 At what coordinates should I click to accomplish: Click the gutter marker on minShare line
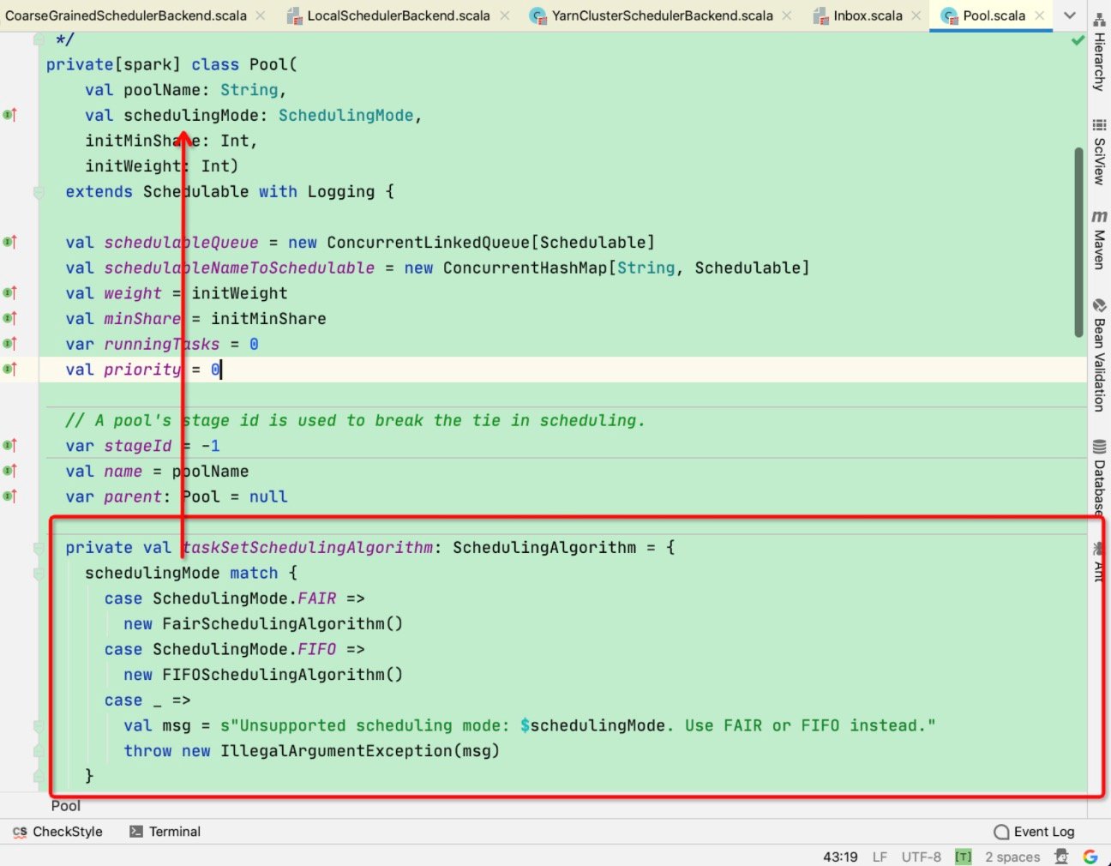click(9, 318)
